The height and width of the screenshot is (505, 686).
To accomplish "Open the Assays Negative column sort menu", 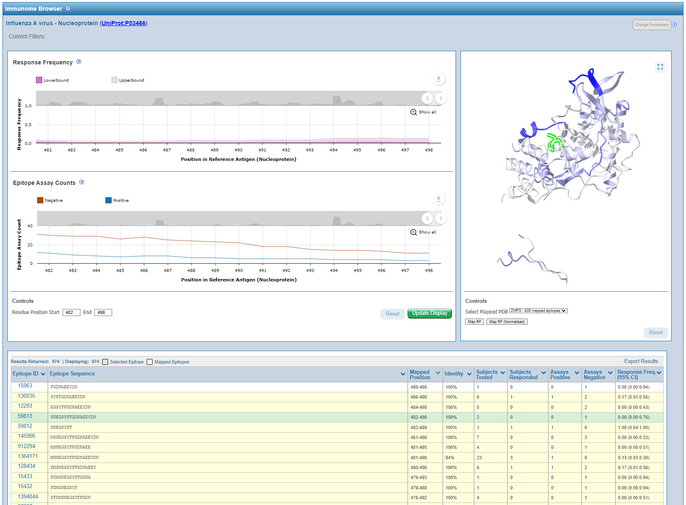I will [x=610, y=373].
